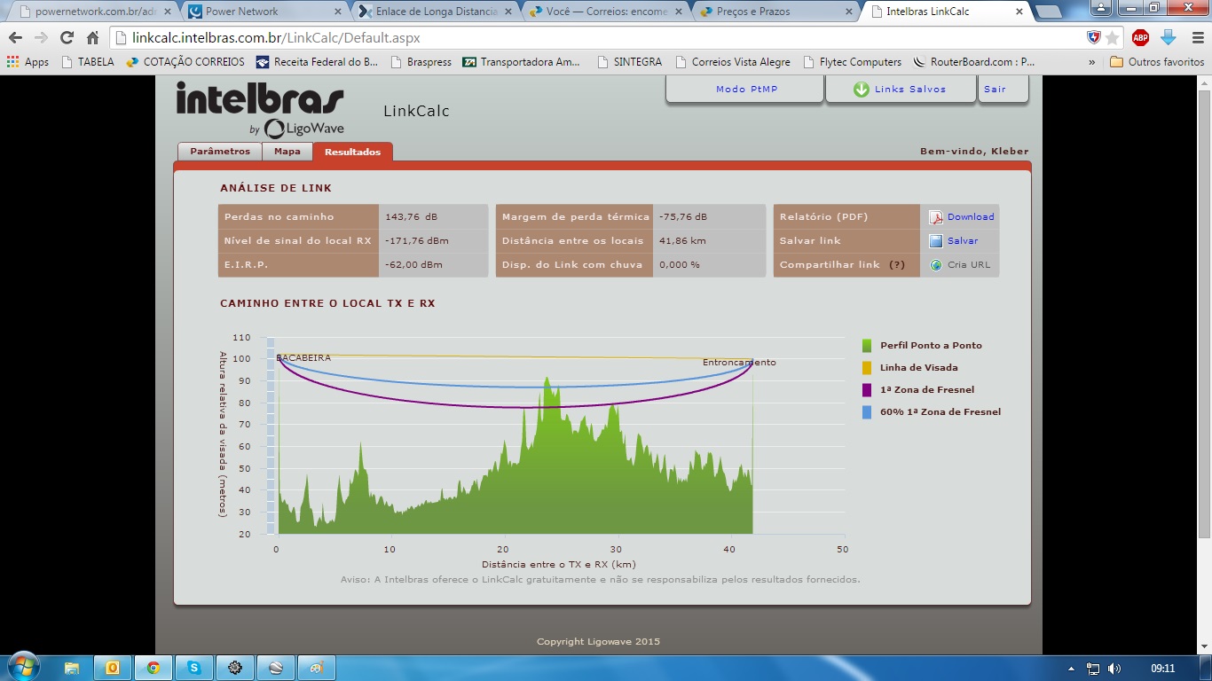Screen dimensions: 1212x681
Task: Click the Cria URL link
Action: [969, 265]
